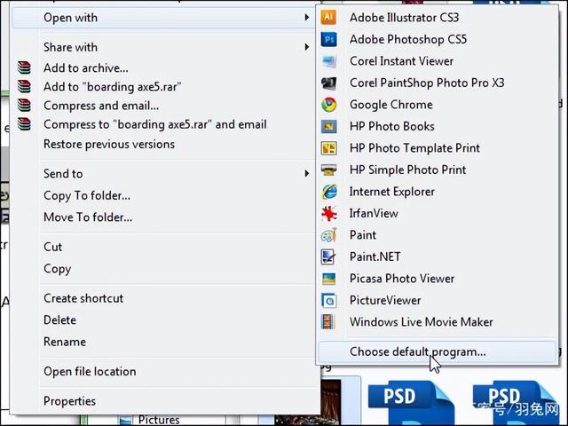Click the Paint palette icon

click(328, 235)
